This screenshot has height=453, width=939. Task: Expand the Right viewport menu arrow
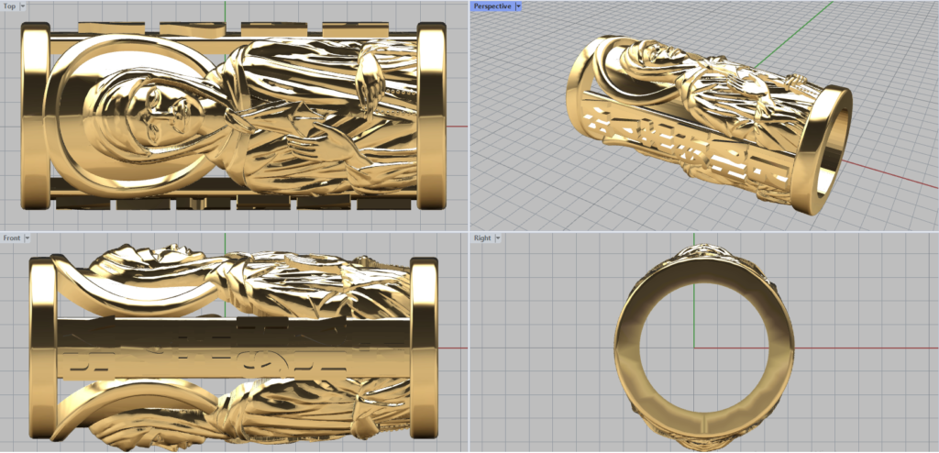pyautogui.click(x=498, y=238)
